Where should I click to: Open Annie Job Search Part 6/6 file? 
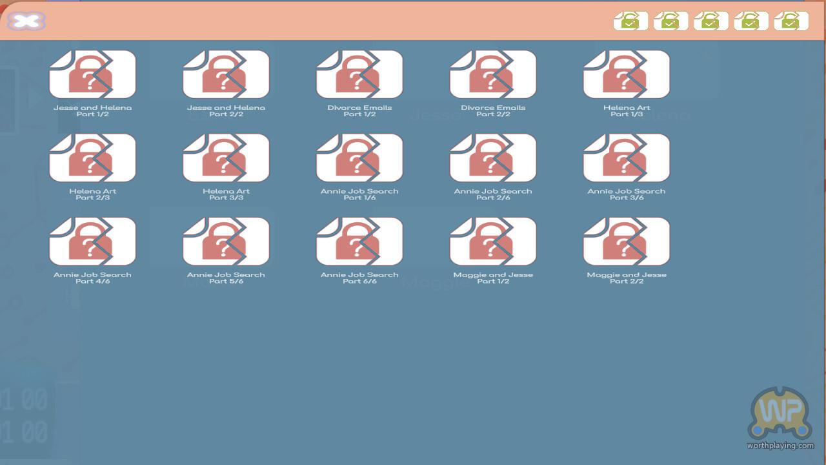point(359,241)
